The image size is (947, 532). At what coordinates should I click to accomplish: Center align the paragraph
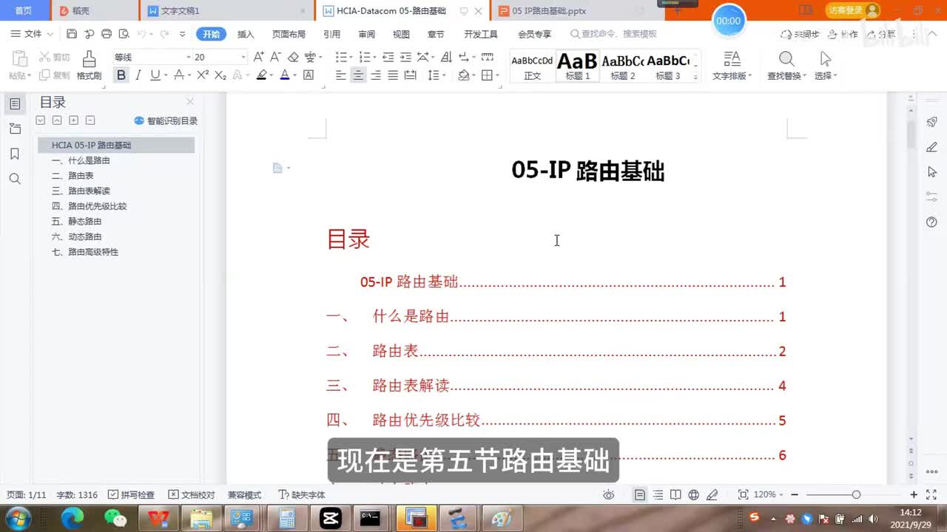(358, 75)
